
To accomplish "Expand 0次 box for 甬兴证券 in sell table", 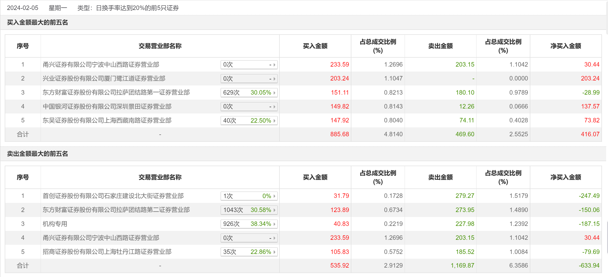I will (x=249, y=238).
